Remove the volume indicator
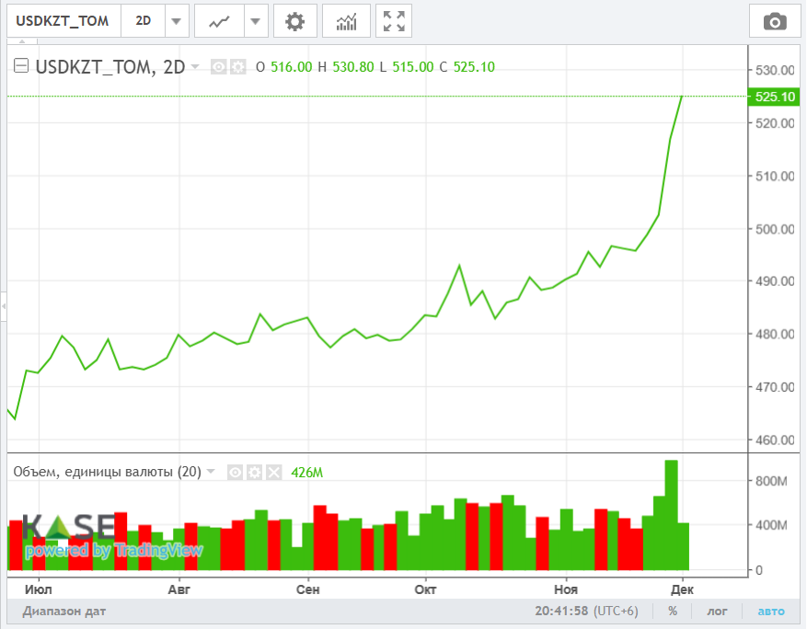The height and width of the screenshot is (629, 807). (x=273, y=473)
